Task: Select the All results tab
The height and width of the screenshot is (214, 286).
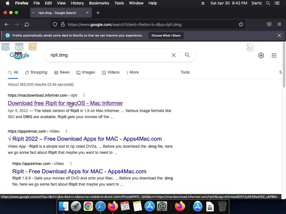Action: tap(13, 72)
